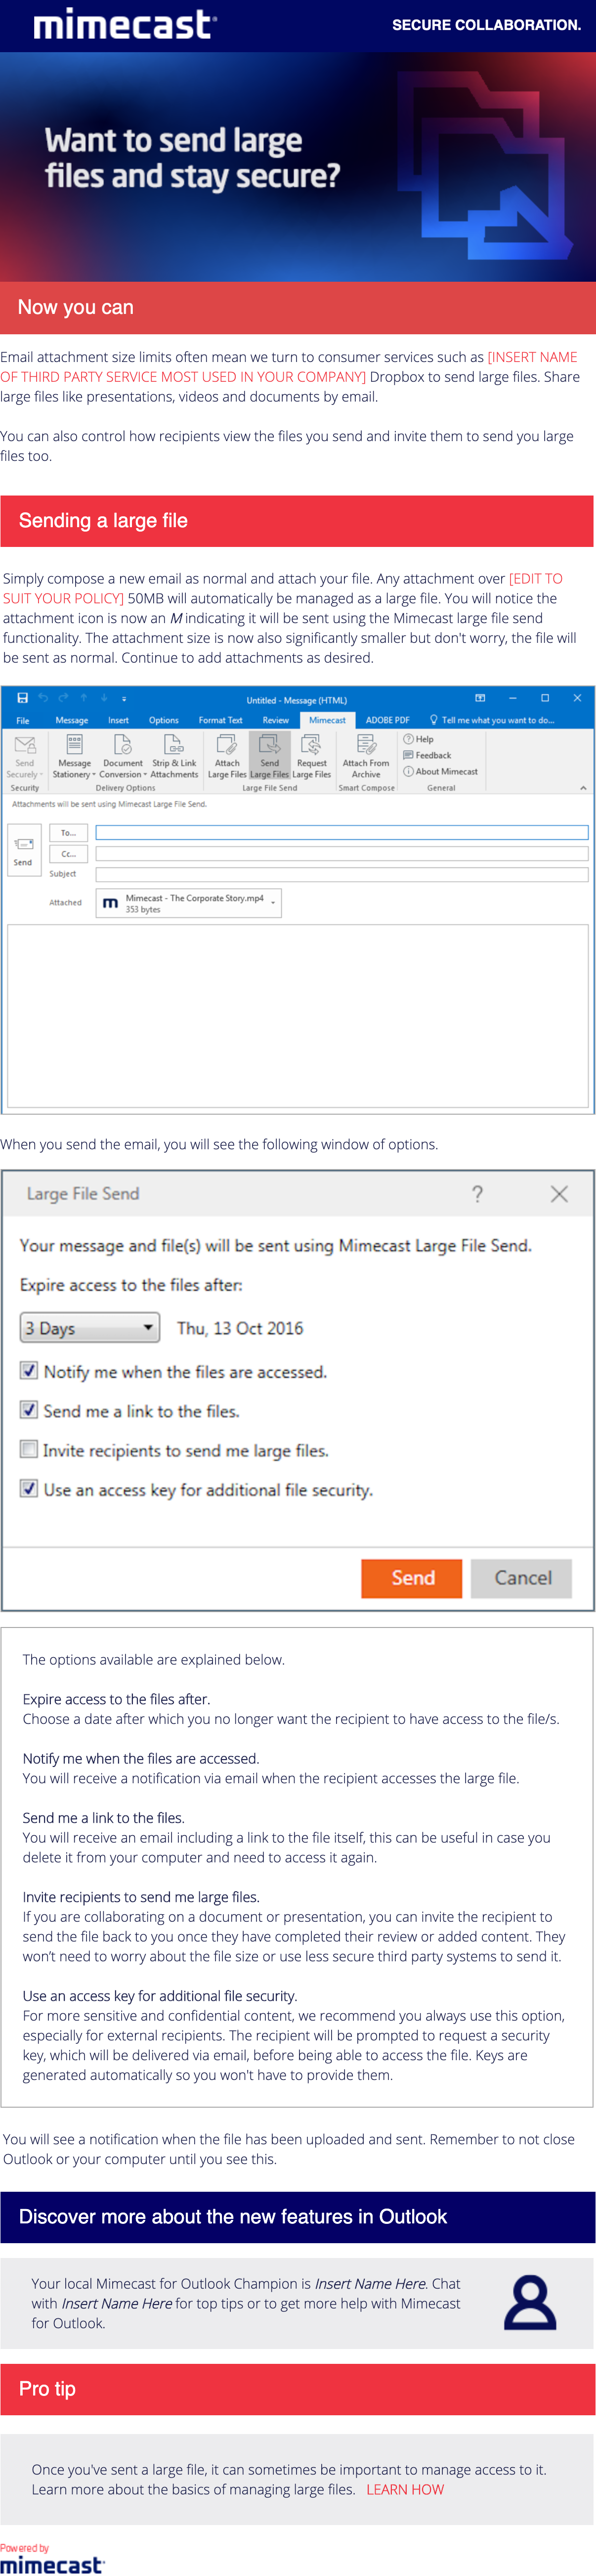This screenshot has height=2576, width=596.
Task: Open Attach From Archive in ribbon
Action: tap(366, 756)
